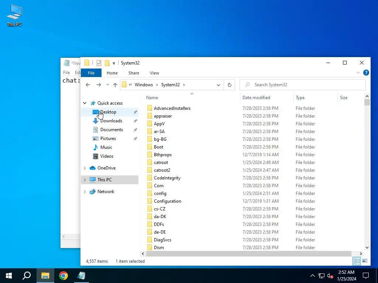The width and height of the screenshot is (378, 283).
Task: Go forward with the Forward arrow
Action: point(99,85)
